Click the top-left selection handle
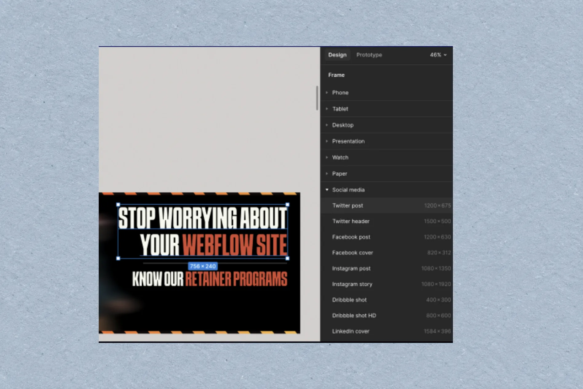The height and width of the screenshot is (389, 583). click(118, 205)
